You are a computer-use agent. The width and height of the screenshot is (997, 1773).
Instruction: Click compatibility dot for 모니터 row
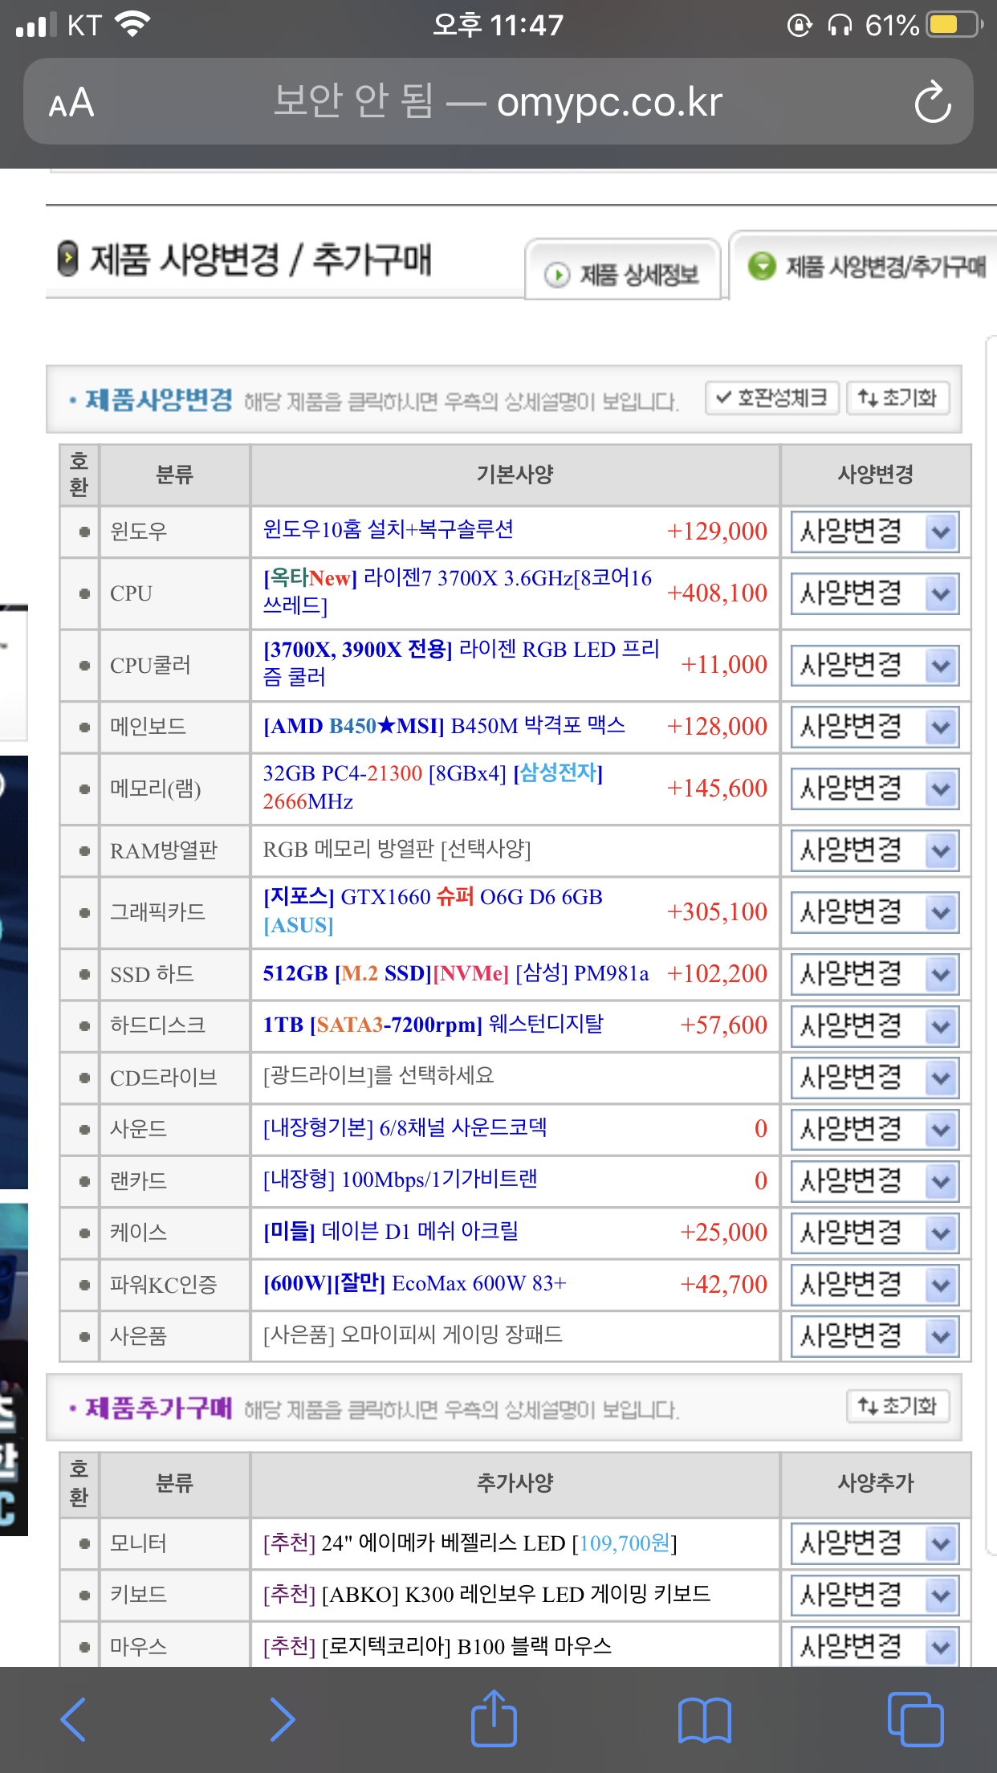[x=83, y=1543]
